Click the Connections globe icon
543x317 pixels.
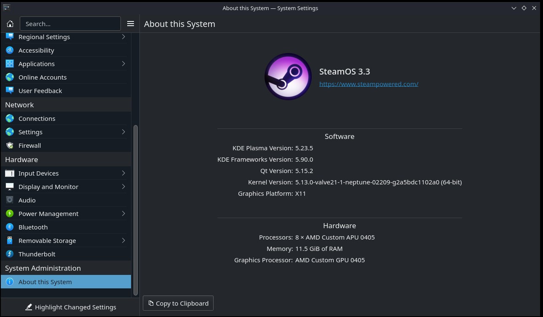(x=10, y=118)
